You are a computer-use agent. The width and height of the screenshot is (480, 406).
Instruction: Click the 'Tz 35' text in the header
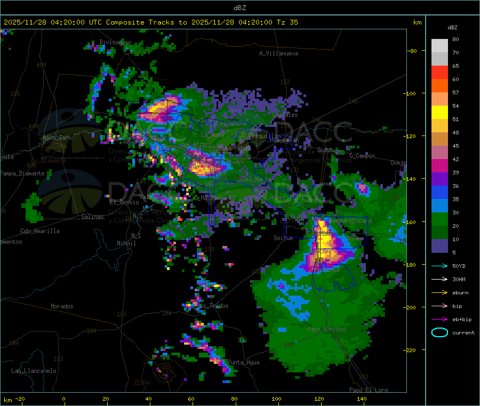[287, 22]
